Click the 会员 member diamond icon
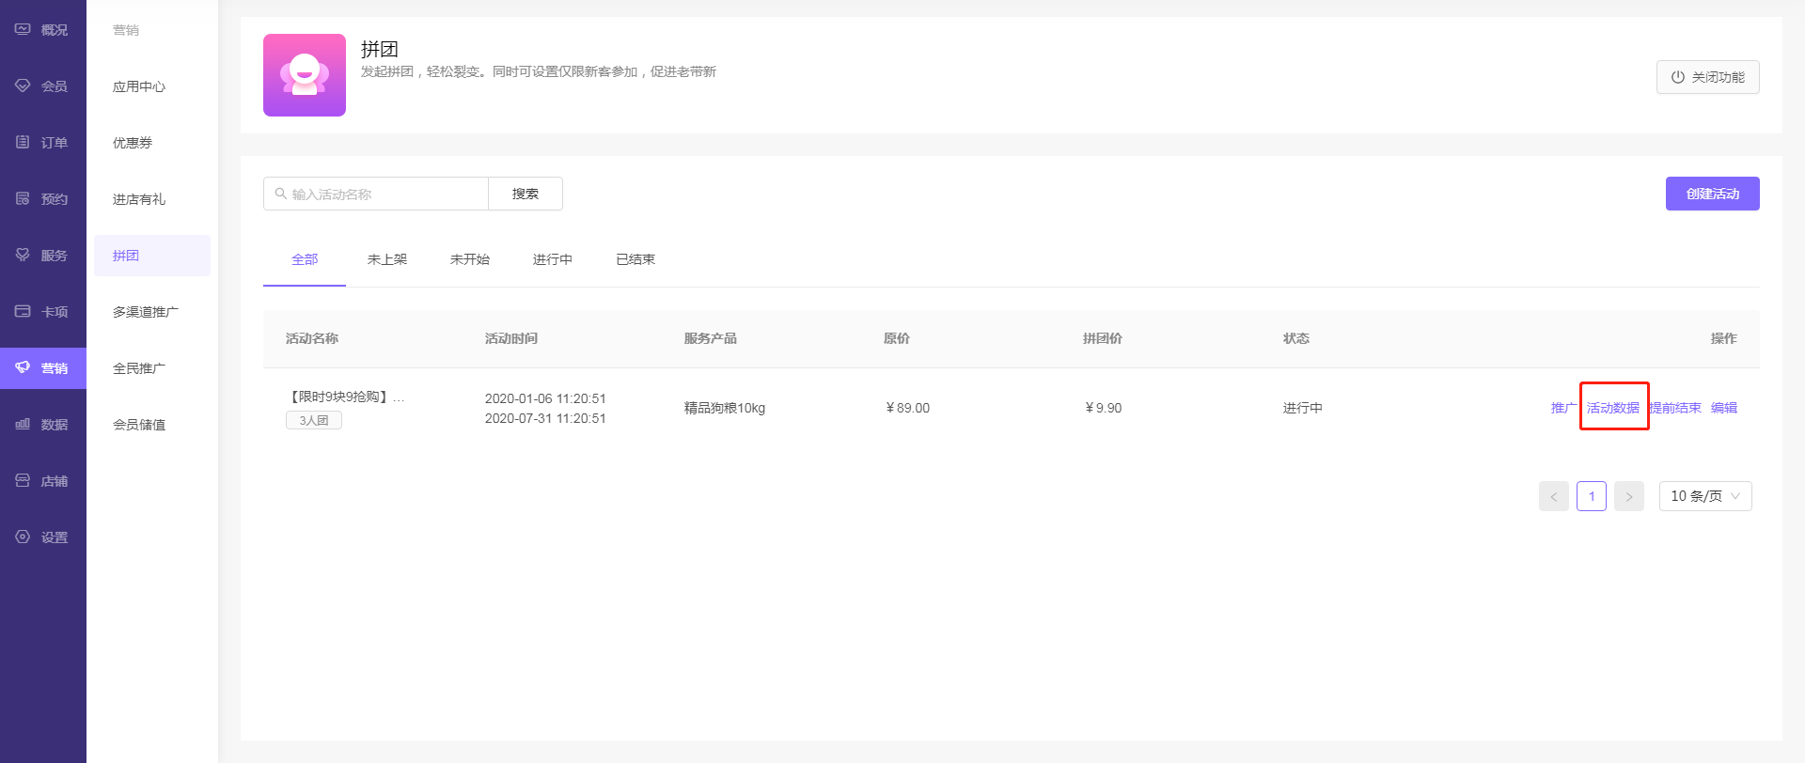 tap(23, 86)
